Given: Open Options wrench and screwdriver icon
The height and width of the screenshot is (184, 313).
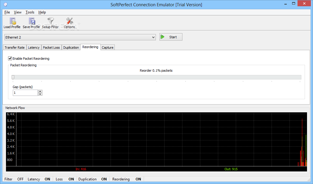Looking at the screenshot, I should [69, 23].
